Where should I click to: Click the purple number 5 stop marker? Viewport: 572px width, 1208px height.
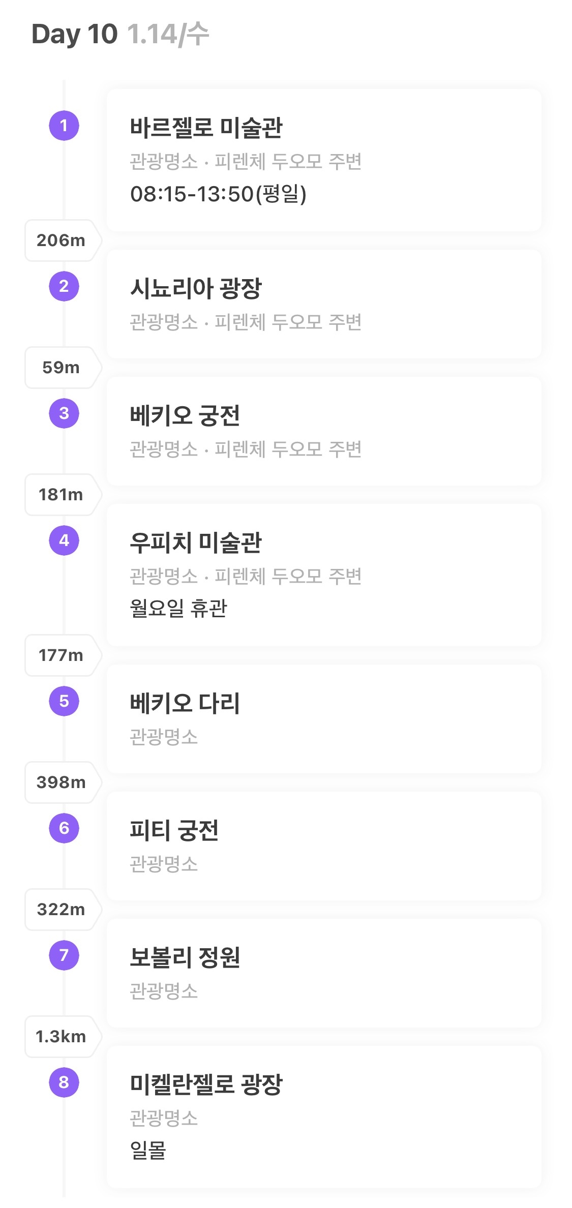click(x=64, y=701)
